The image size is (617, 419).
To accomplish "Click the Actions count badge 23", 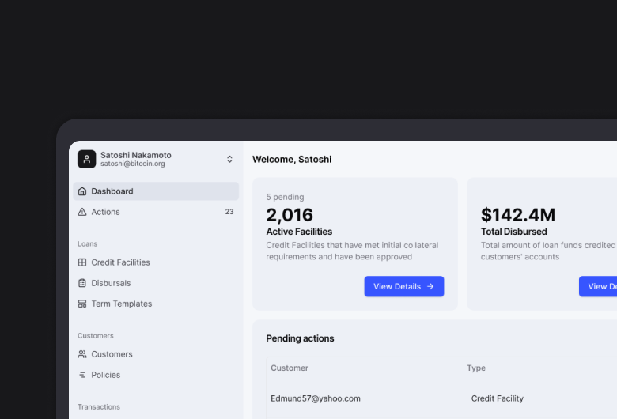I will click(229, 212).
